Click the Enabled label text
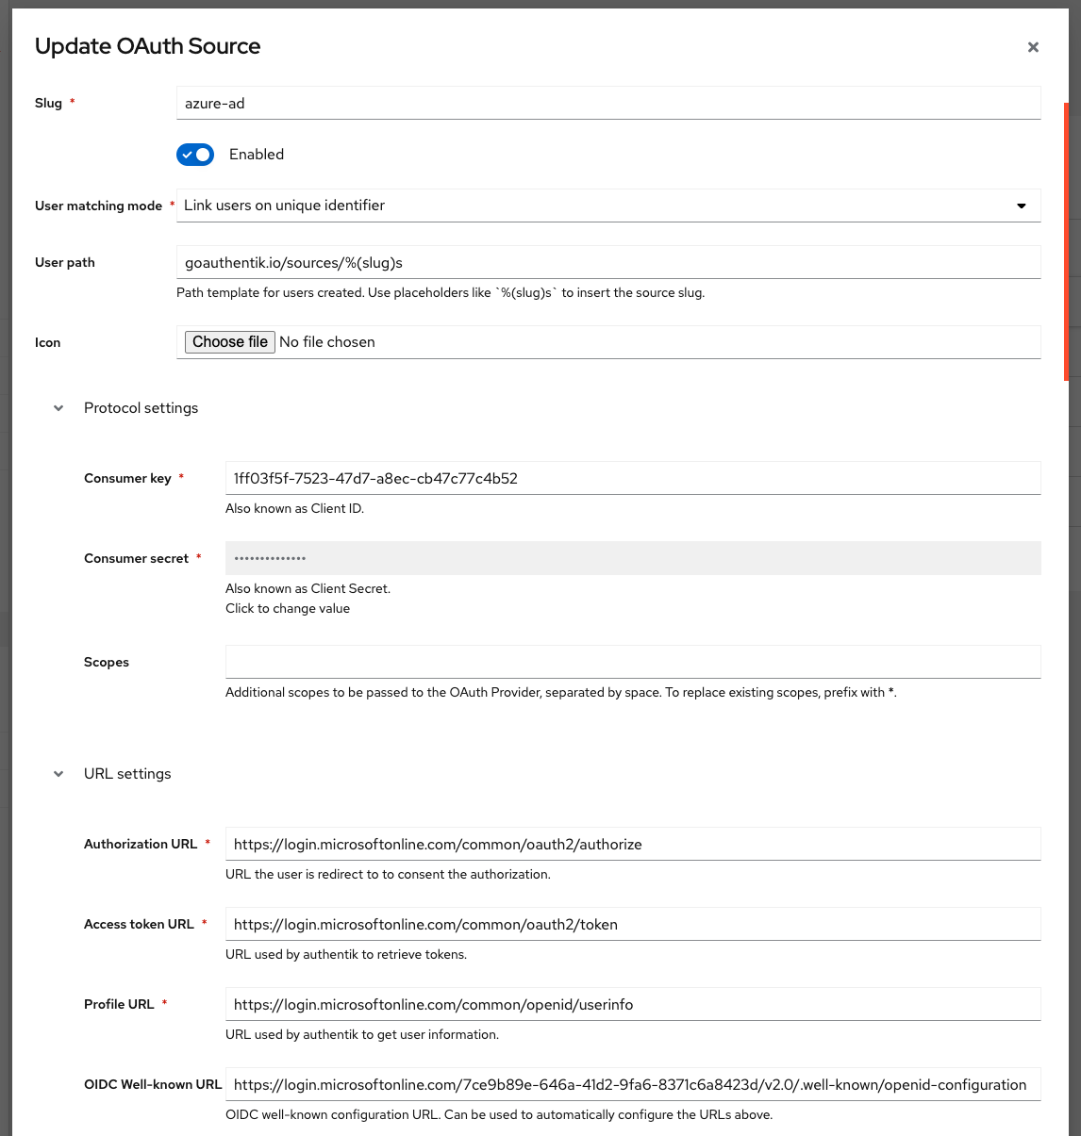This screenshot has height=1136, width=1081. (257, 155)
